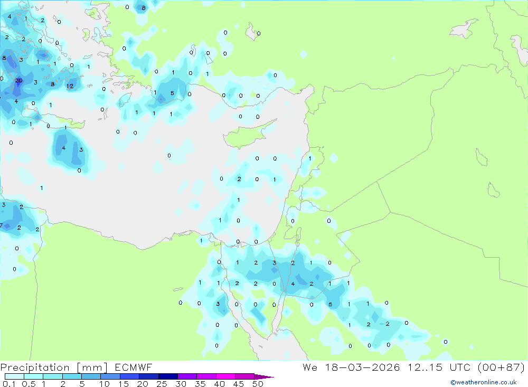528x387 pixels.
Task: Click the legend scale label '25'
Action: 162,384
